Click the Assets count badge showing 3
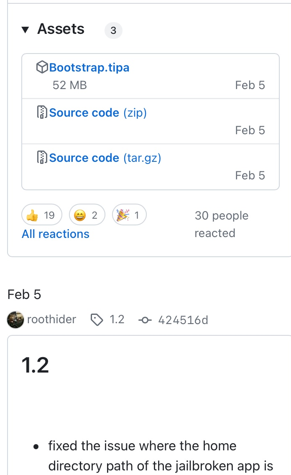This screenshot has height=475, width=291. tap(113, 30)
